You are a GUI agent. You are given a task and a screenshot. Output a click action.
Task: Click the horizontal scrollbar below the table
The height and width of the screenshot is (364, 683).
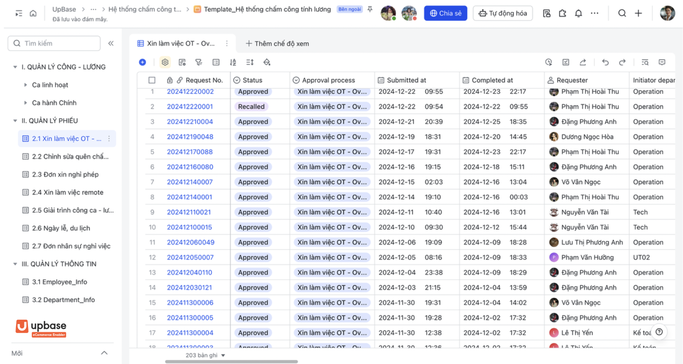click(x=231, y=362)
